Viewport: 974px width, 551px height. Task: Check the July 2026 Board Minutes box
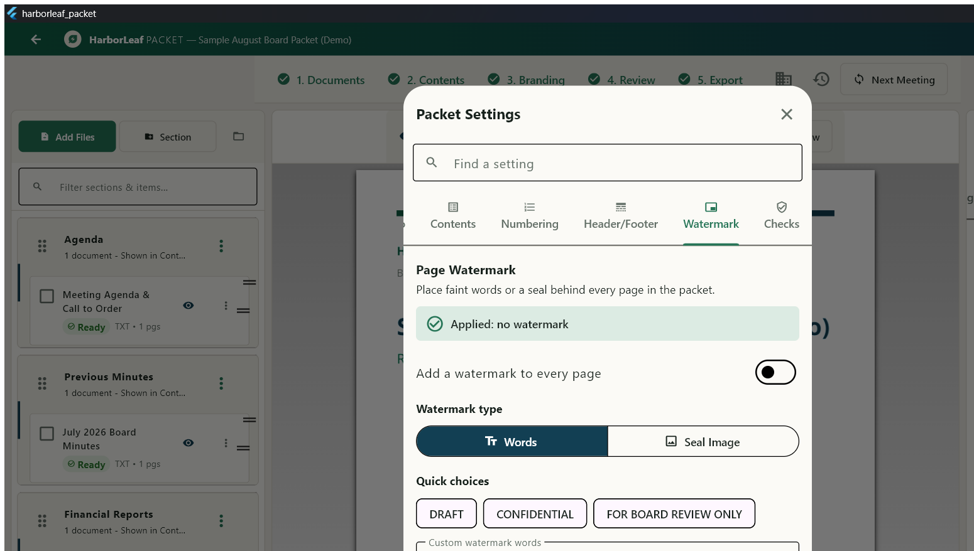point(47,434)
